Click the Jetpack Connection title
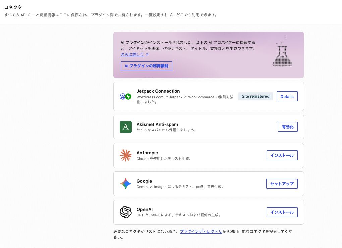 click(158, 91)
